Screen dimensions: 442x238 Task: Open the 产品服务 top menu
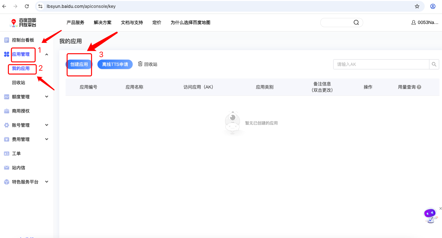(x=75, y=22)
